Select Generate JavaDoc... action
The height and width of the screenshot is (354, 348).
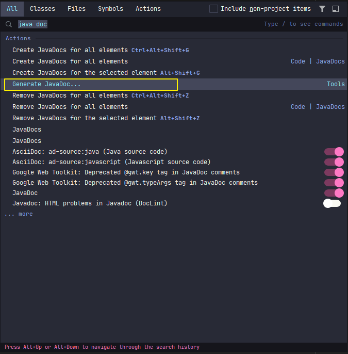coord(174,84)
